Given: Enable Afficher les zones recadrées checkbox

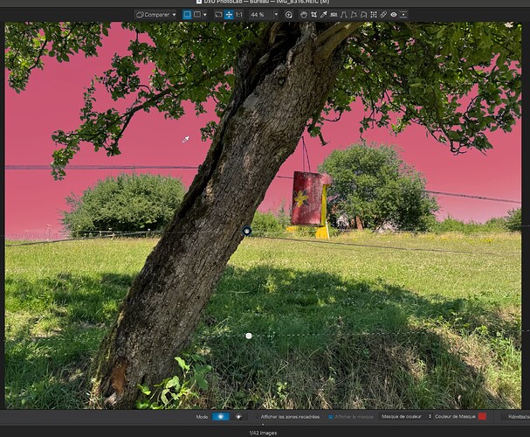Looking at the screenshot, I should (x=257, y=417).
